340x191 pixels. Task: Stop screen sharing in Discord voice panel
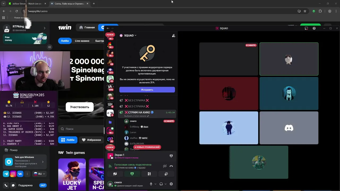(x=132, y=174)
